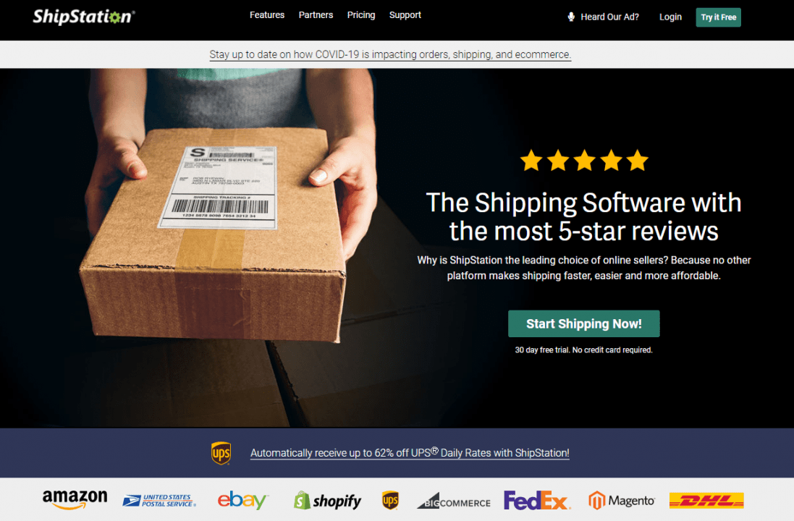Click the ShipStation logo in the header

tap(83, 17)
